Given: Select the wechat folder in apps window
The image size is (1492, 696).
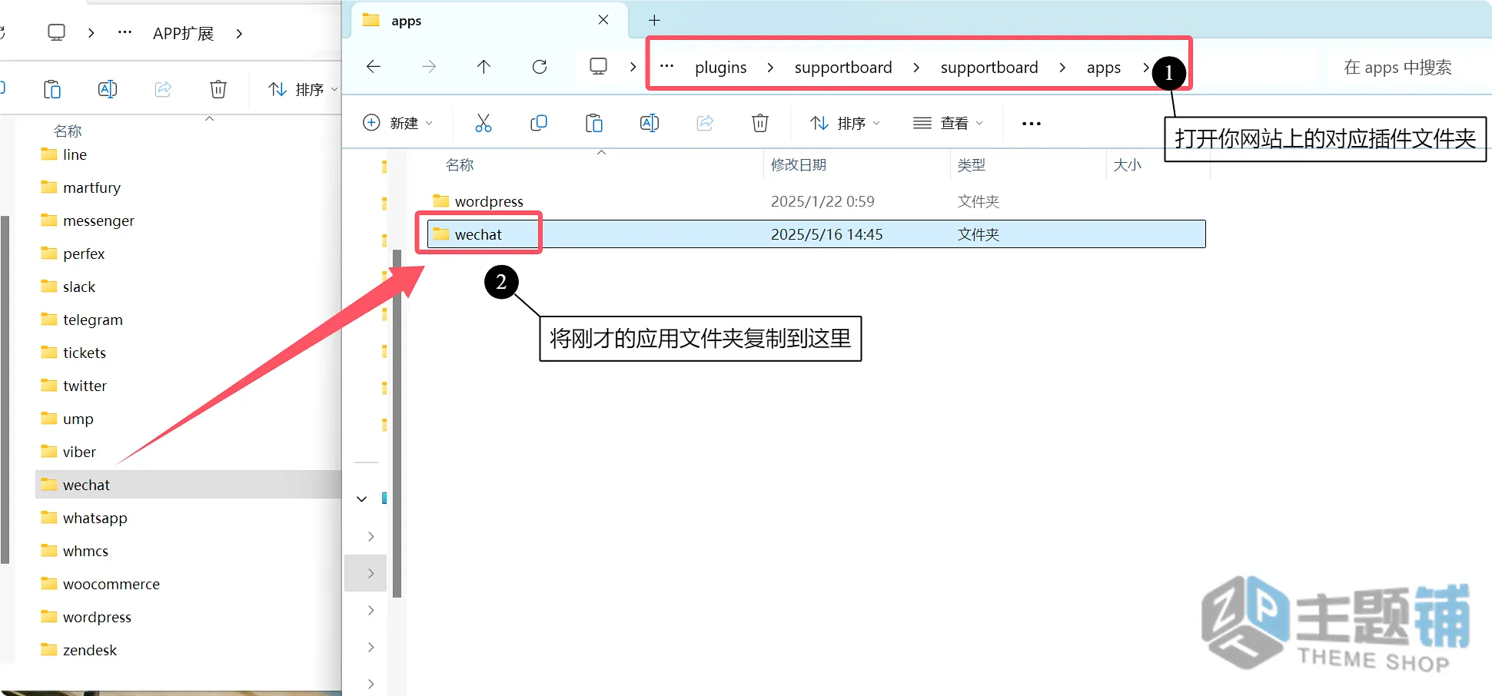Looking at the screenshot, I should [x=816, y=234].
